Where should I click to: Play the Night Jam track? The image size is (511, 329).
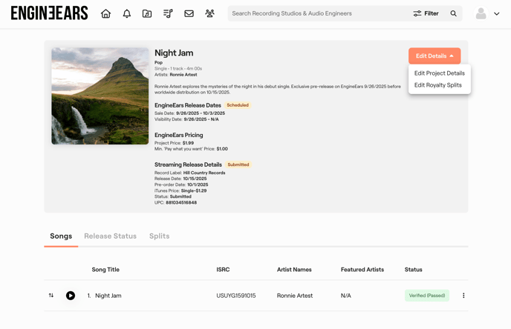point(71,296)
